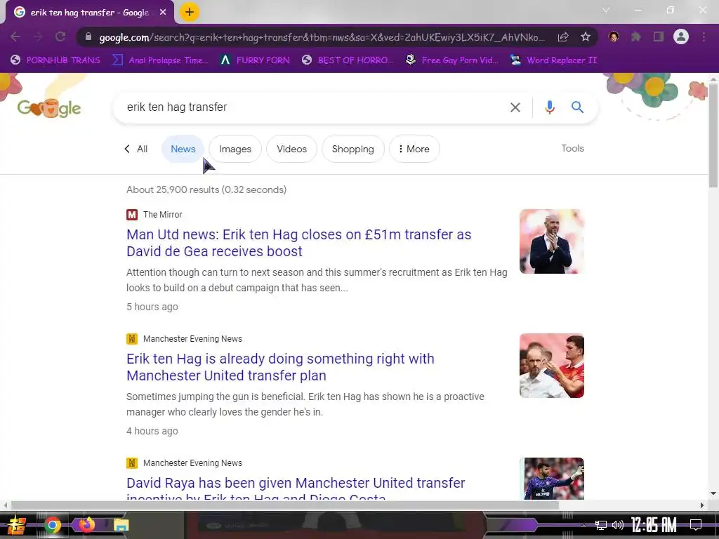The width and height of the screenshot is (719, 539).
Task: Select the News tab
Action: tap(183, 149)
